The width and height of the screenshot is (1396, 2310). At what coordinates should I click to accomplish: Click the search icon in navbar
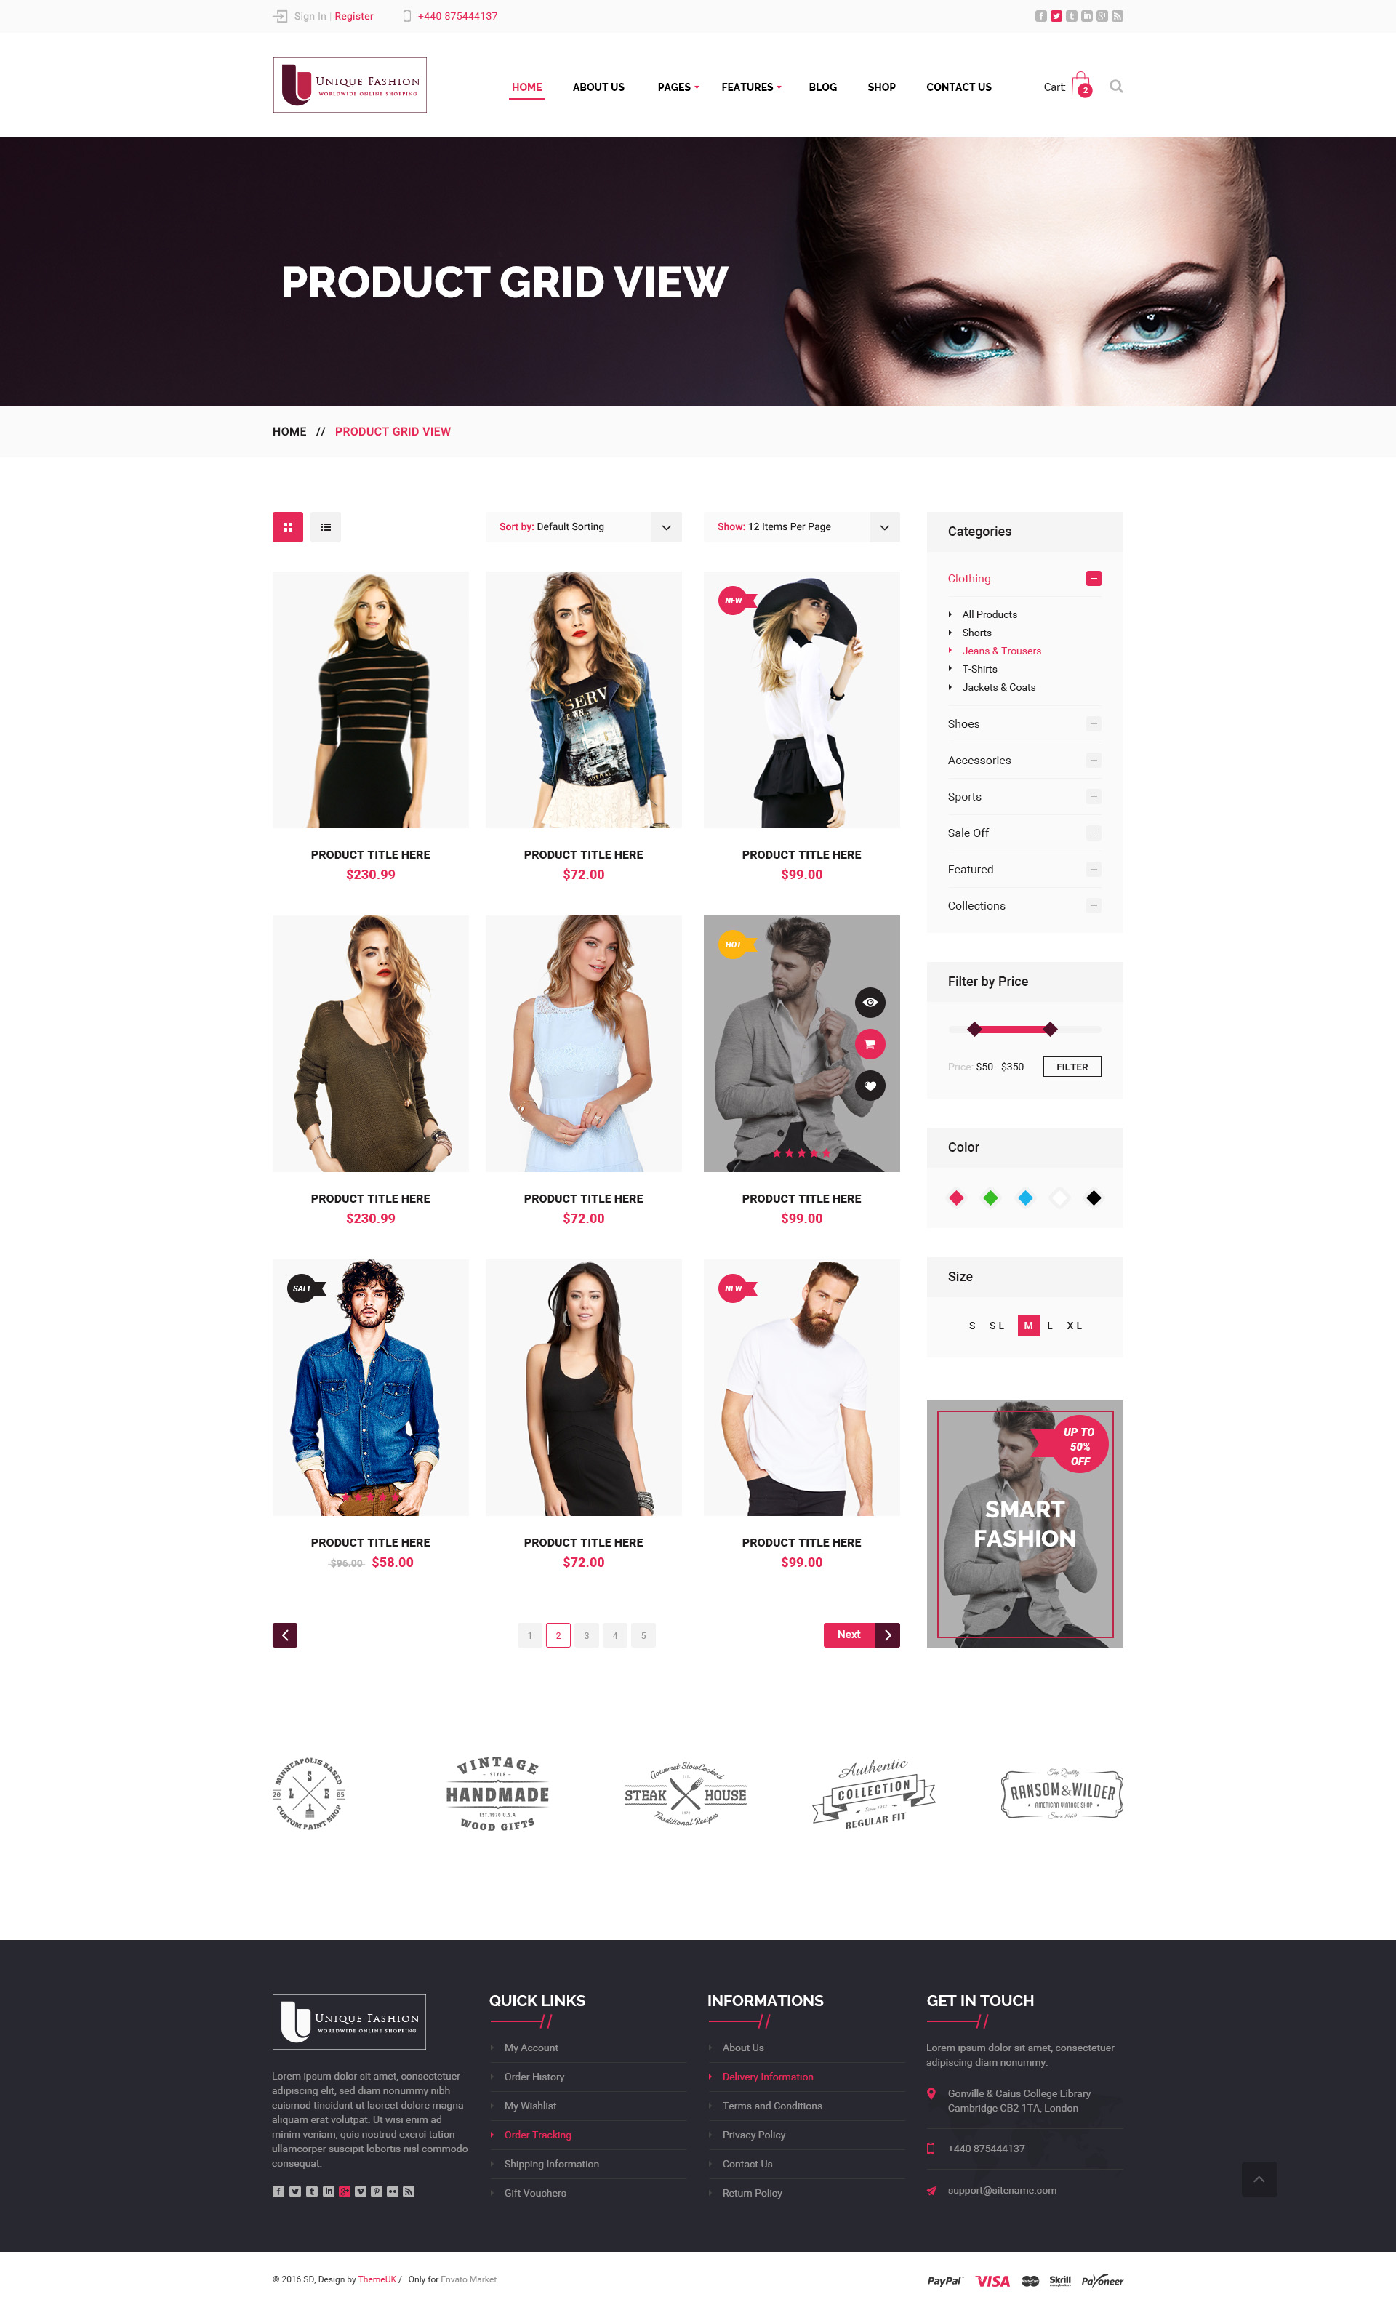coord(1119,84)
